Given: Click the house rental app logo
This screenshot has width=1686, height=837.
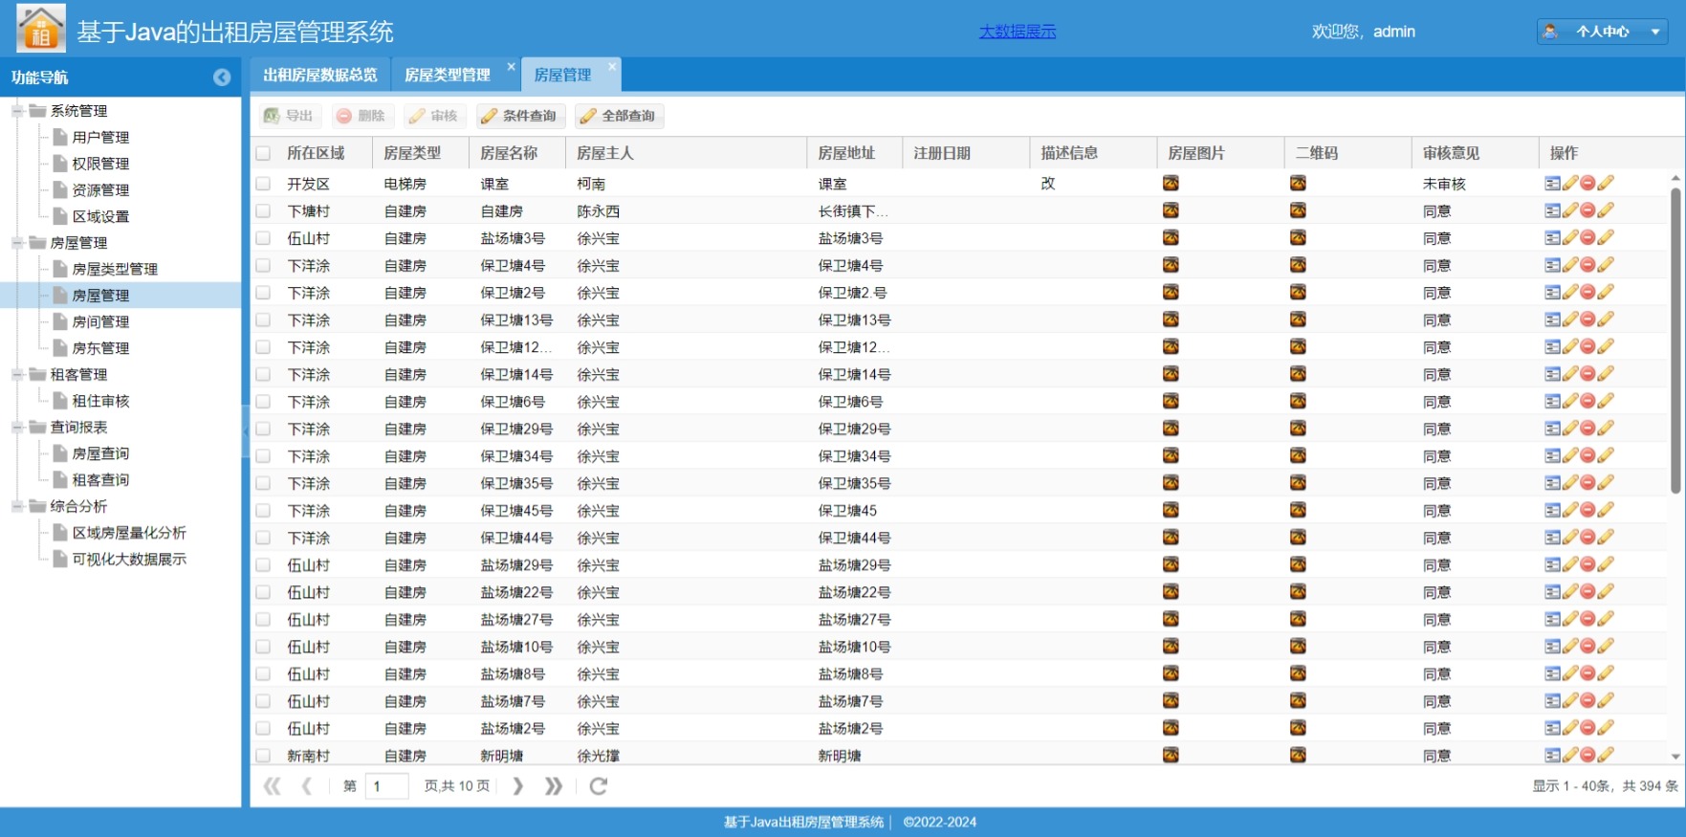Looking at the screenshot, I should point(41,29).
